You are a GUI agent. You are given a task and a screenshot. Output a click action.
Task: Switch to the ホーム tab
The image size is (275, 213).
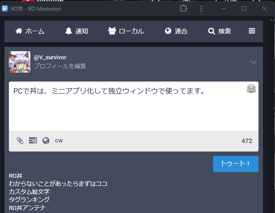pos(30,31)
